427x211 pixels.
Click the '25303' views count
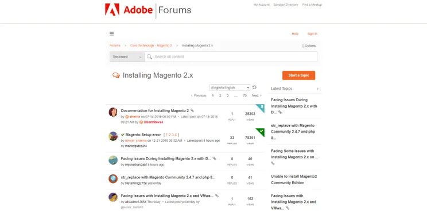point(250,114)
